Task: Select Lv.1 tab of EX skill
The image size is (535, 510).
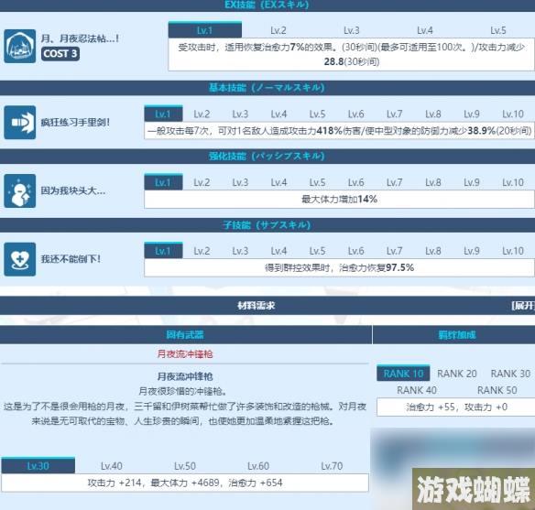Action: tap(205, 30)
